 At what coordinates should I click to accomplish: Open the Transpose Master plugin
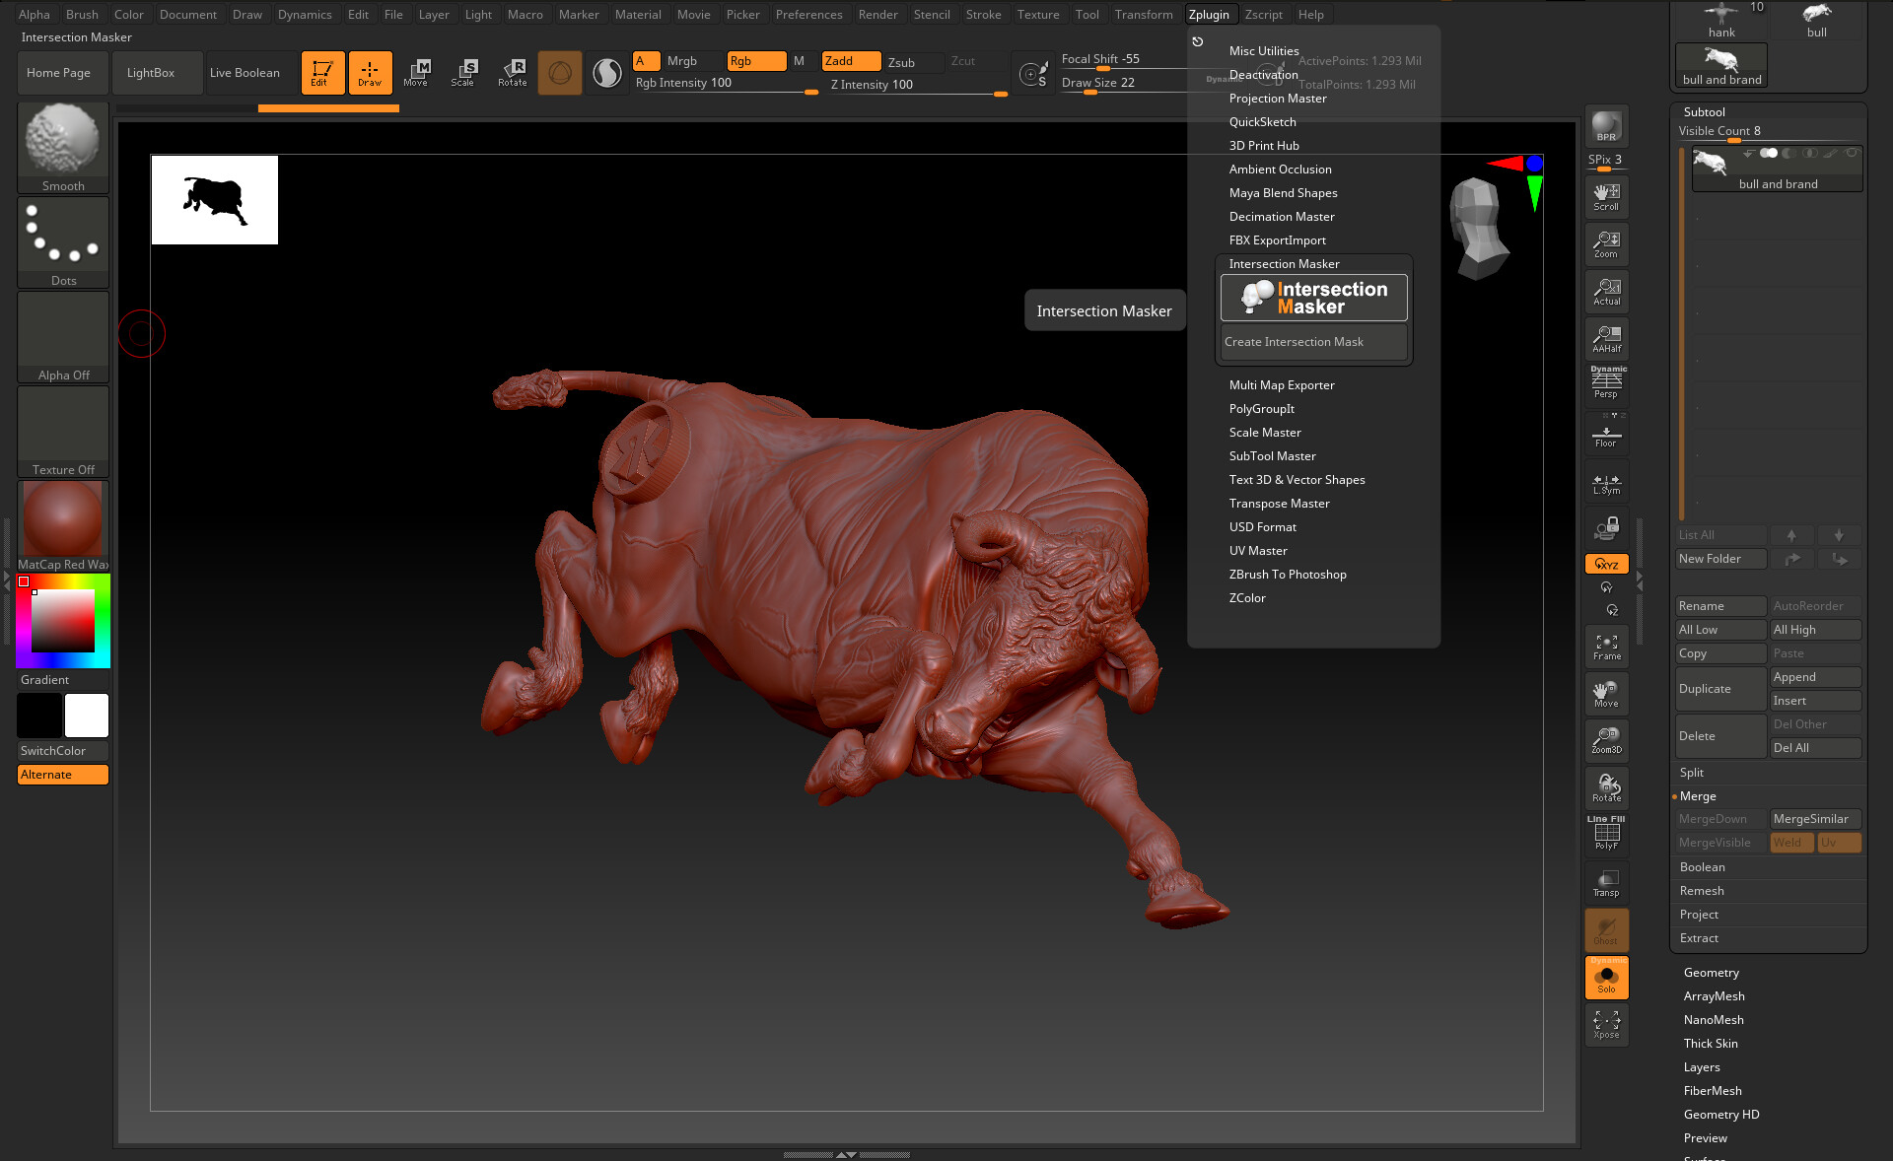[x=1279, y=504]
